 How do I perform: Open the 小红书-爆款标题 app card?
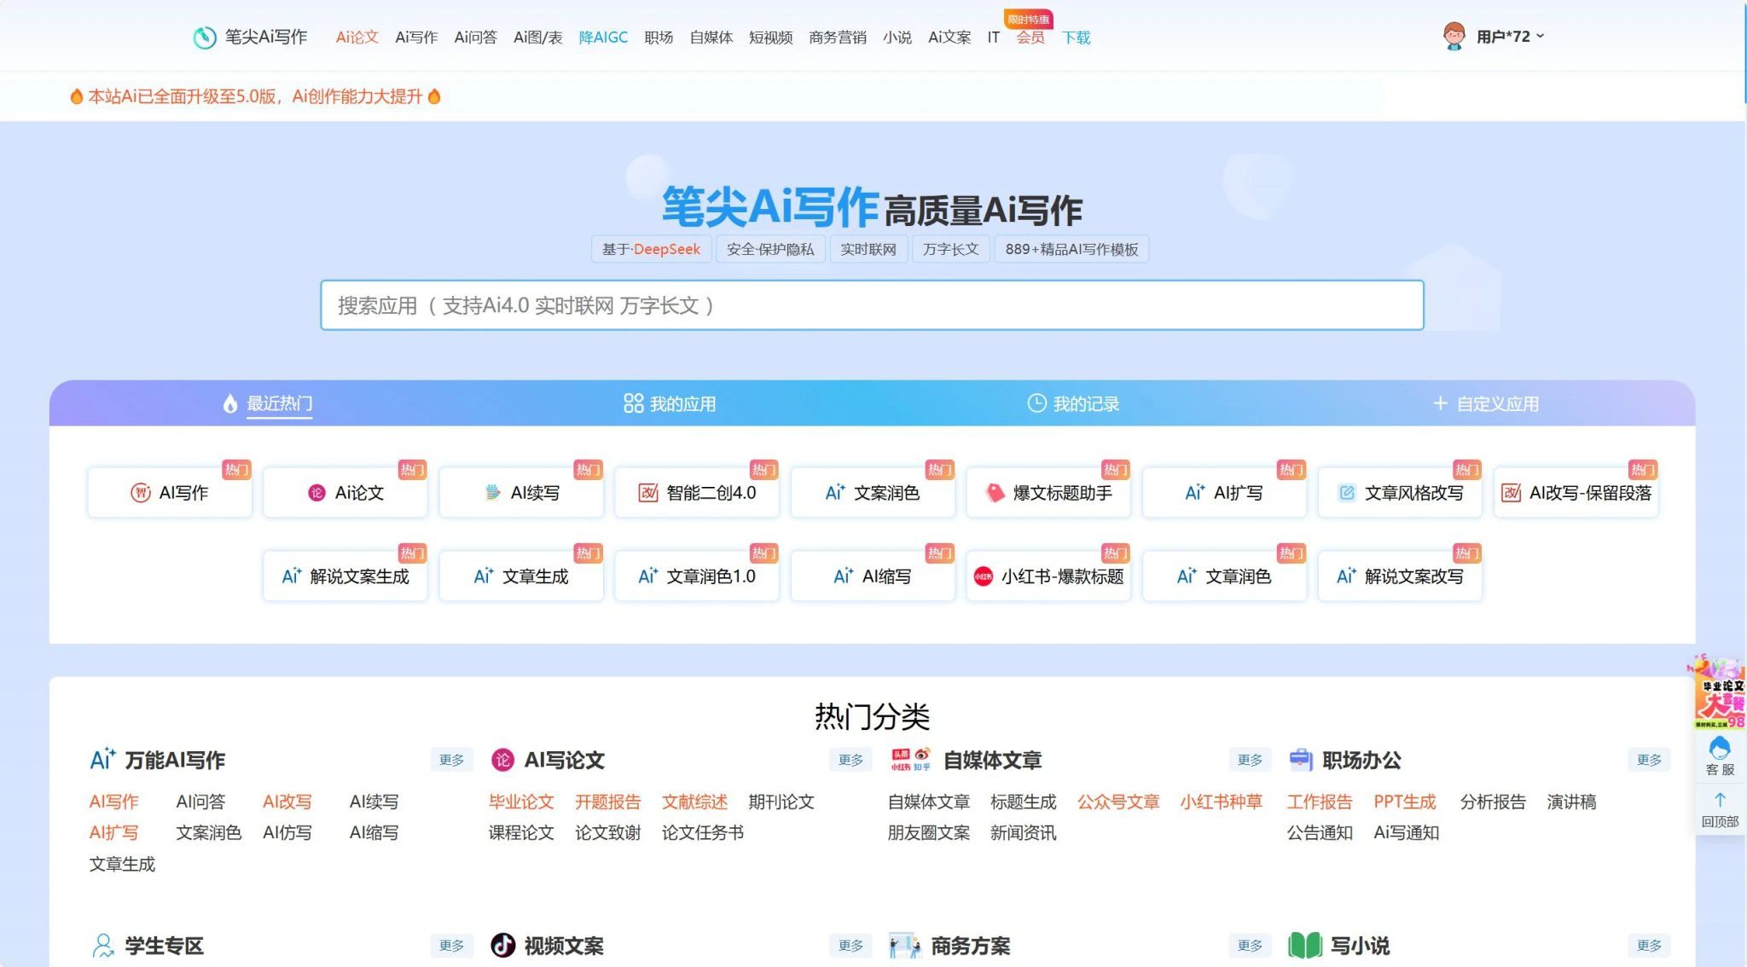(x=1048, y=577)
